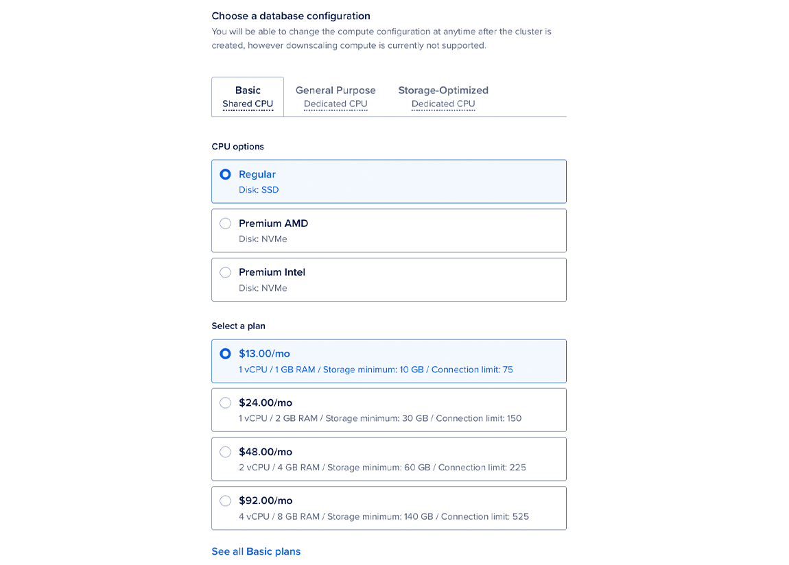Image resolution: width=789 pixels, height=565 pixels.
Task: Open the Storage-Optimized tab
Action: click(443, 97)
